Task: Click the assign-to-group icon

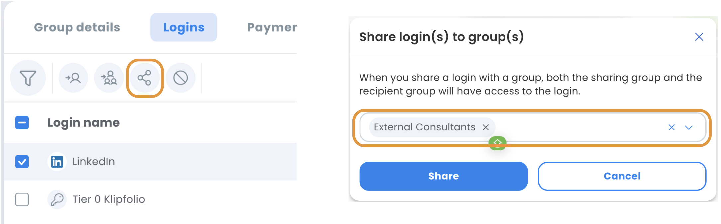Action: click(109, 78)
